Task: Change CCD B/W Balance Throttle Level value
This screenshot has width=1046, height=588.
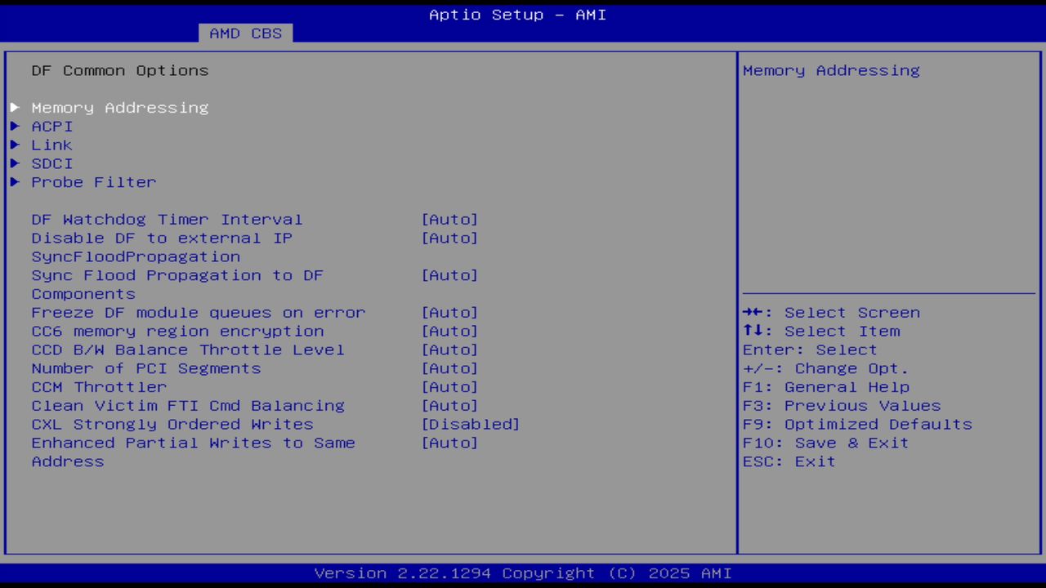Action: pyautogui.click(x=449, y=350)
